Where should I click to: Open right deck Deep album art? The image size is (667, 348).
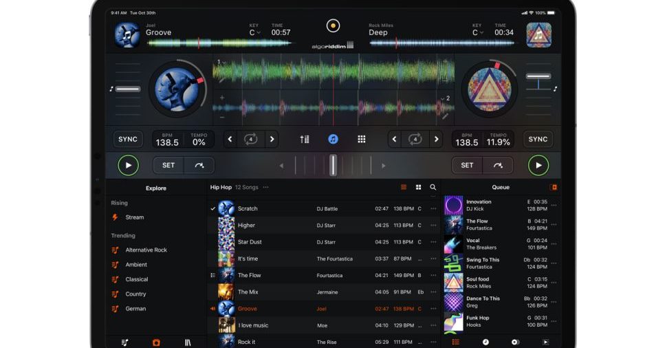click(538, 35)
